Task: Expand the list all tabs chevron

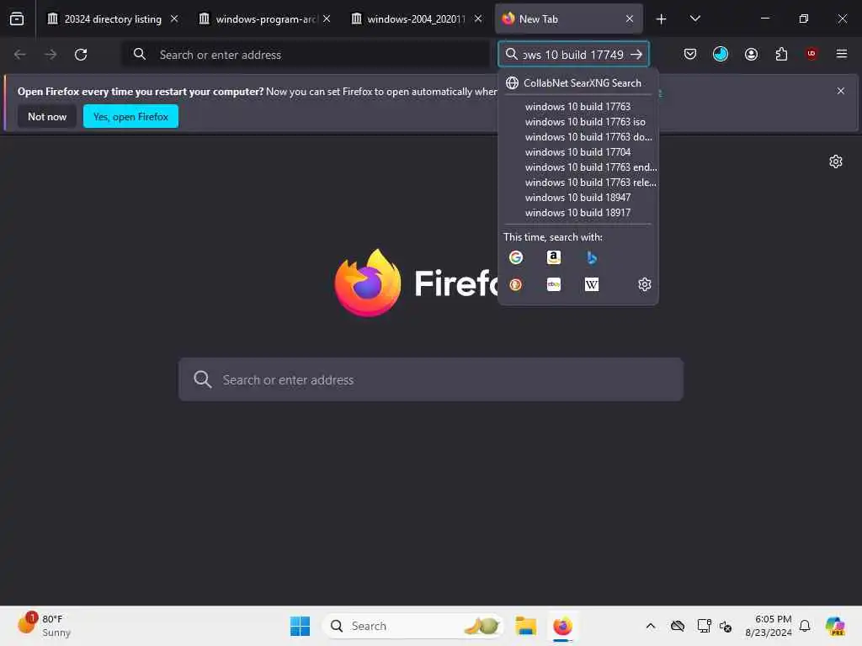Action: pos(694,19)
